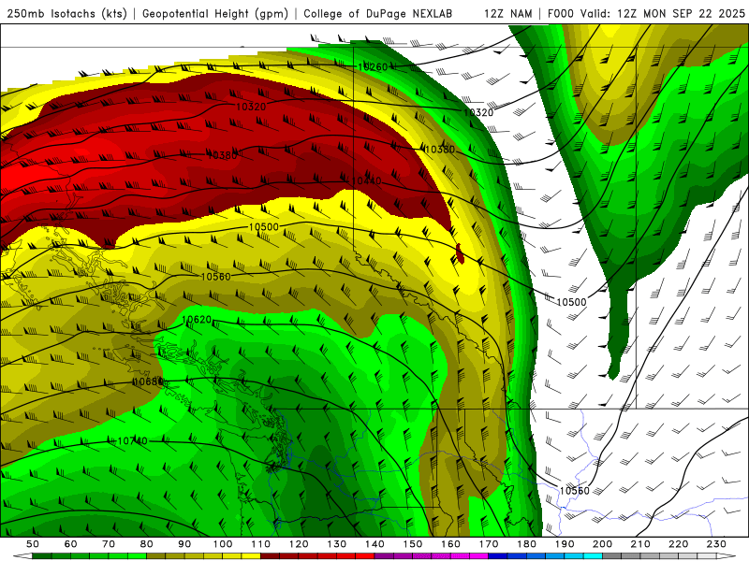Click the 130 kts legend value
Screen dimensions: 749x561
point(336,544)
